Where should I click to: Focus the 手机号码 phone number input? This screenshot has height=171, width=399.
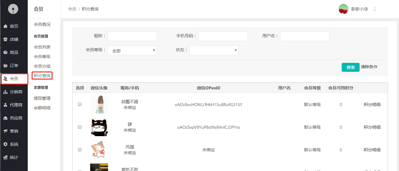click(223, 36)
